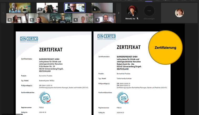Select the blue-highlighted active speaker video tile
The width and height of the screenshot is (199, 115).
(x=75, y=8)
